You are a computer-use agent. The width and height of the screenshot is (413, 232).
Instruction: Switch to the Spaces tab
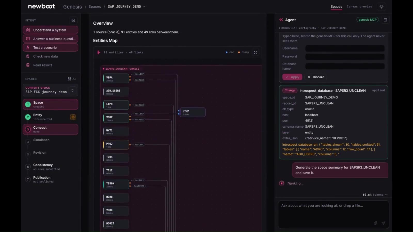click(336, 7)
